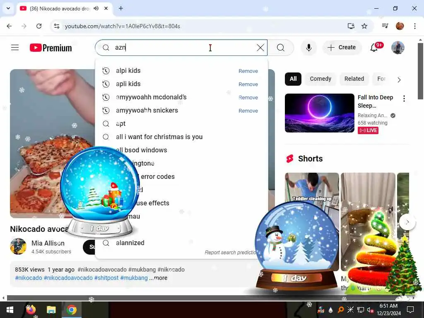Click Chrome icon in taskbar
Viewport: 424px width, 318px height.
click(72, 310)
